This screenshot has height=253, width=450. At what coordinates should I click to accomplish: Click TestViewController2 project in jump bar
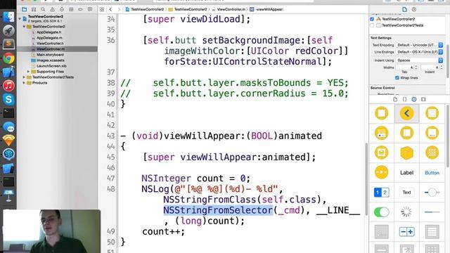tap(145, 9)
